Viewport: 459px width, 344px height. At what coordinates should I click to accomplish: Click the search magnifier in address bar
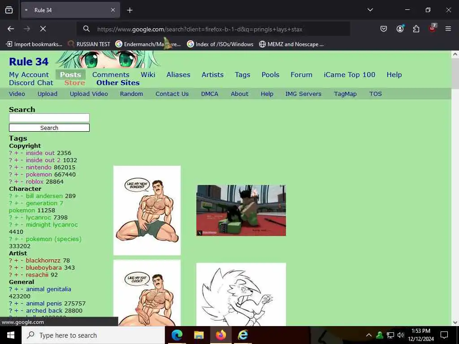tap(86, 29)
